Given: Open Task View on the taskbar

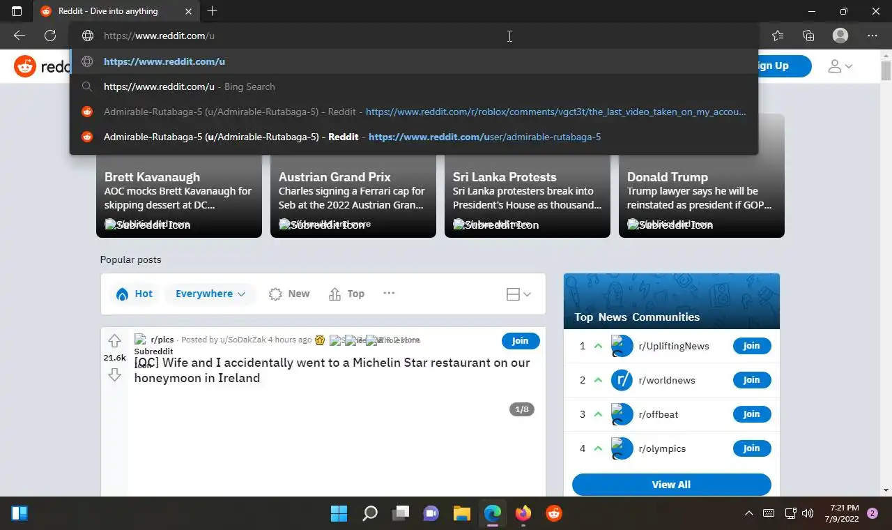Looking at the screenshot, I should [x=401, y=514].
